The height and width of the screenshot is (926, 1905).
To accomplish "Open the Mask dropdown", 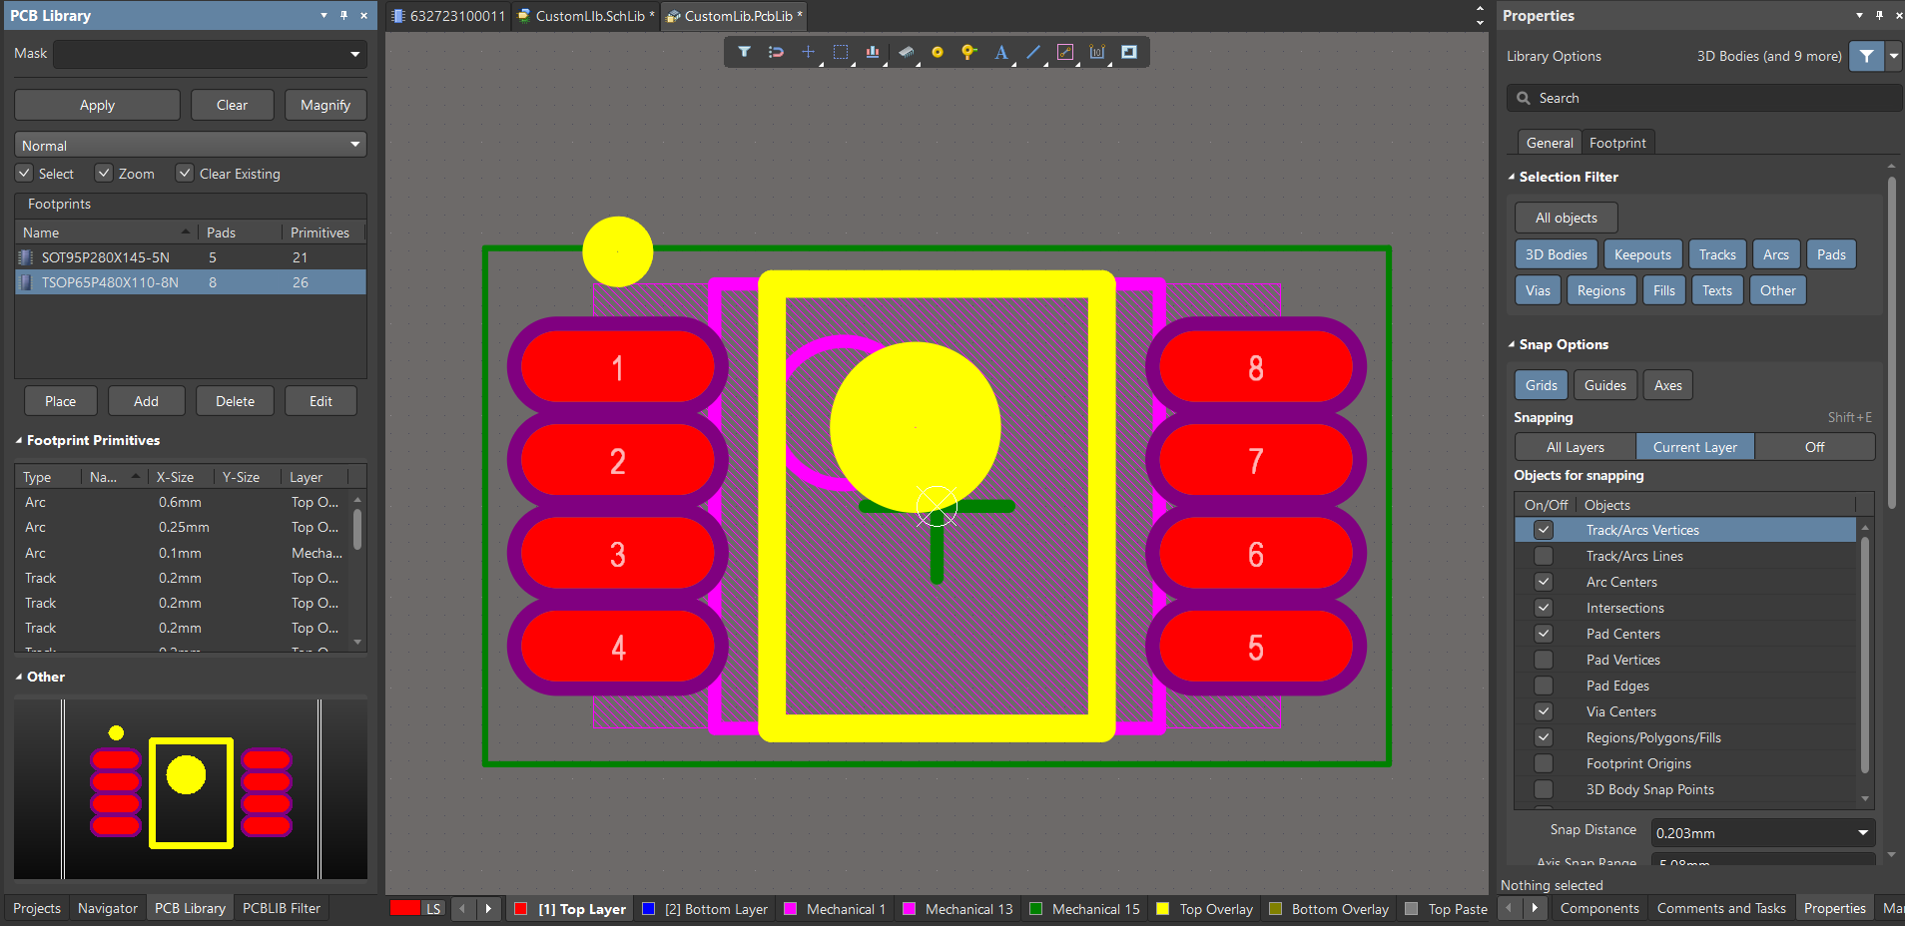I will tap(354, 54).
